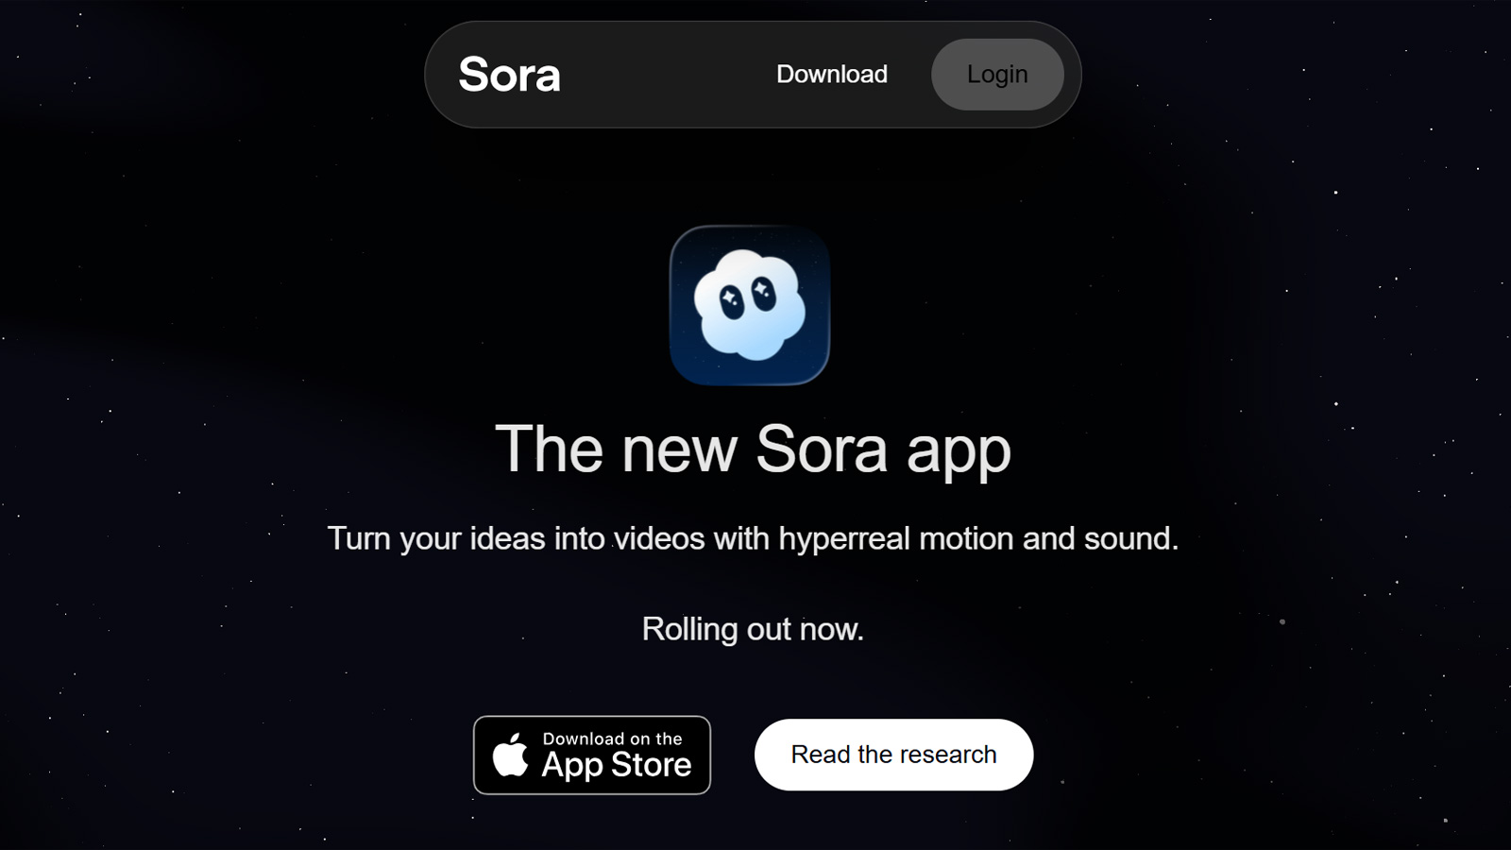Screen dimensions: 1511x850
Task: Click the empty navigation bar area beside the Sora logo
Action: click(666, 75)
